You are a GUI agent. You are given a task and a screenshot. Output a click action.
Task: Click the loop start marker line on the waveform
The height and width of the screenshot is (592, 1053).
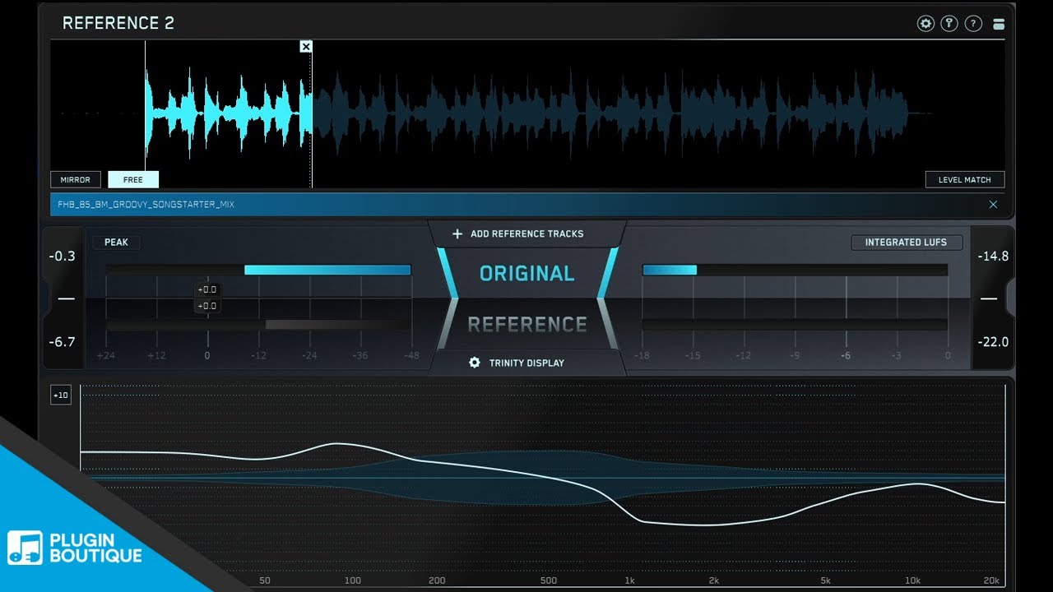pos(146,114)
